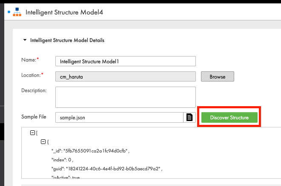Collapse the JSON root array node

(x=32, y=133)
